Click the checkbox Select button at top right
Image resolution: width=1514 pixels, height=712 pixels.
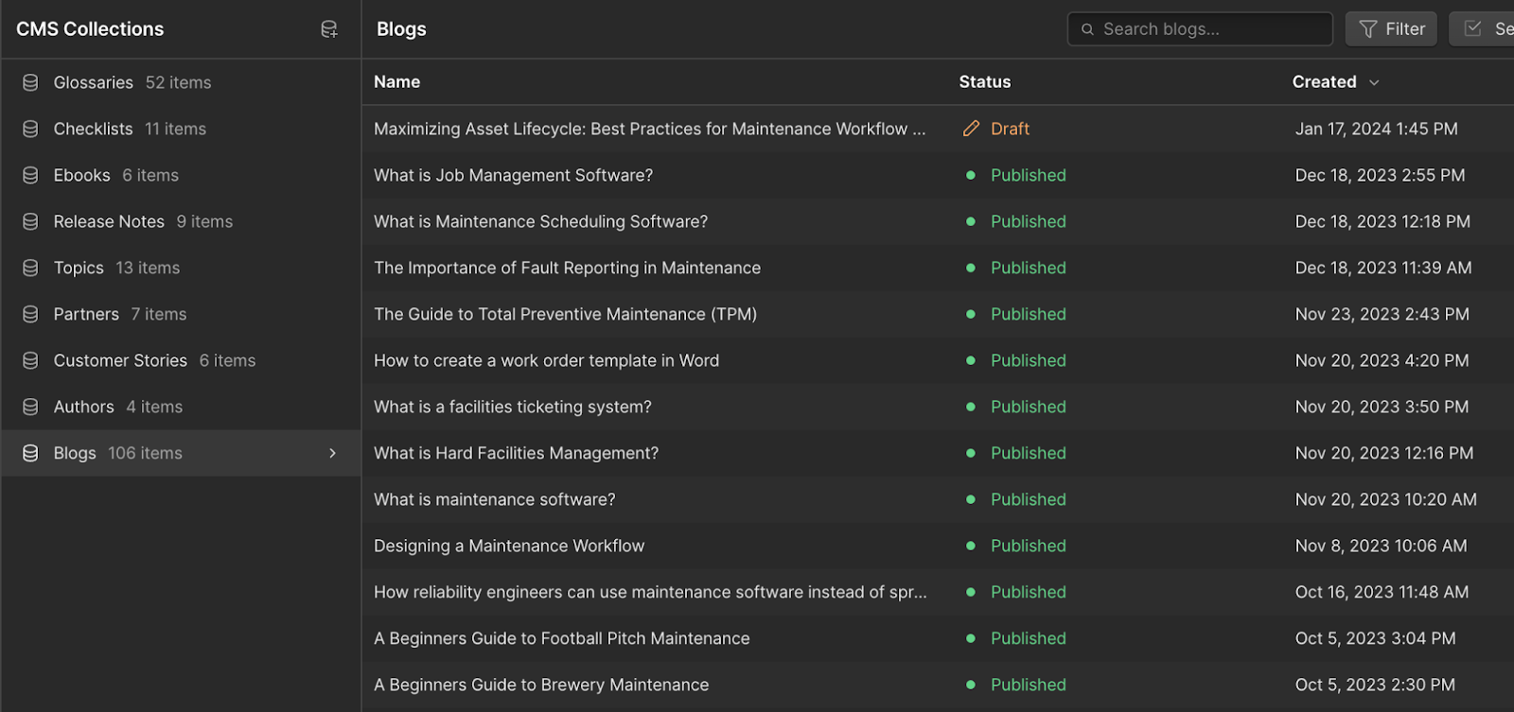tap(1482, 29)
